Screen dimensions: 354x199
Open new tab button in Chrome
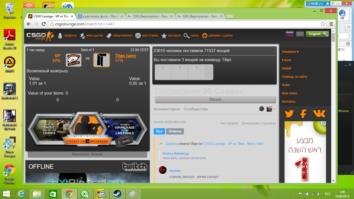230,16
